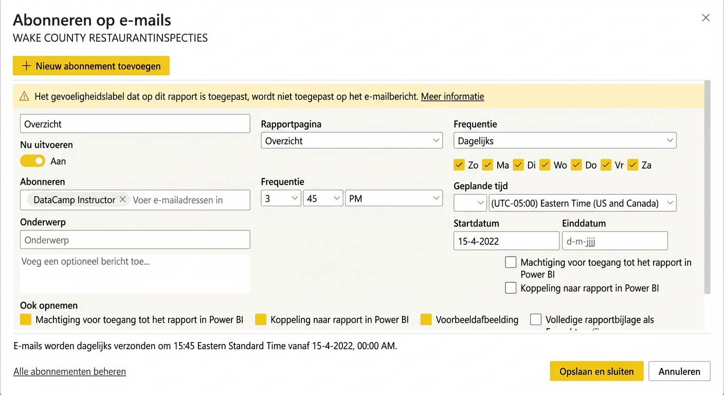Close the Abonneren op e-mails dialog

tap(705, 18)
